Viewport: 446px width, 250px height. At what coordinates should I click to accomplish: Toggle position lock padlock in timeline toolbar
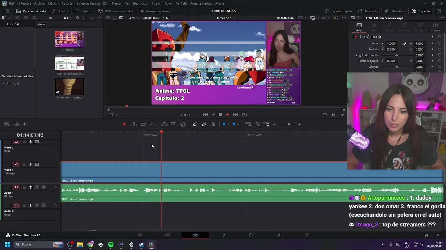[213, 124]
